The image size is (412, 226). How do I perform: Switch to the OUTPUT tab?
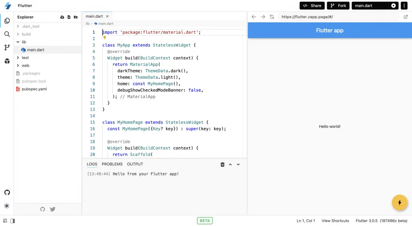pos(135,164)
